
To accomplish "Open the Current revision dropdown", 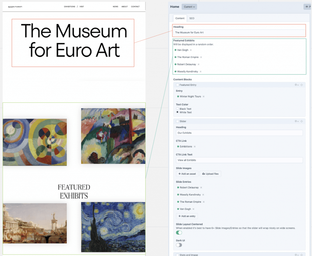I will (189, 7).
